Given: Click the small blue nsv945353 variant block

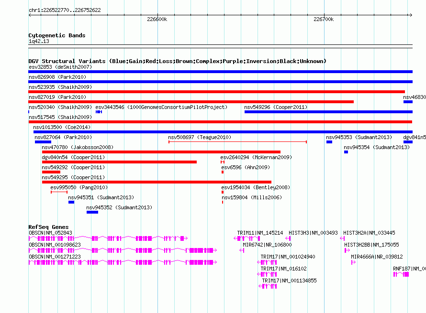Looking at the screenshot, I should tap(329, 142).
